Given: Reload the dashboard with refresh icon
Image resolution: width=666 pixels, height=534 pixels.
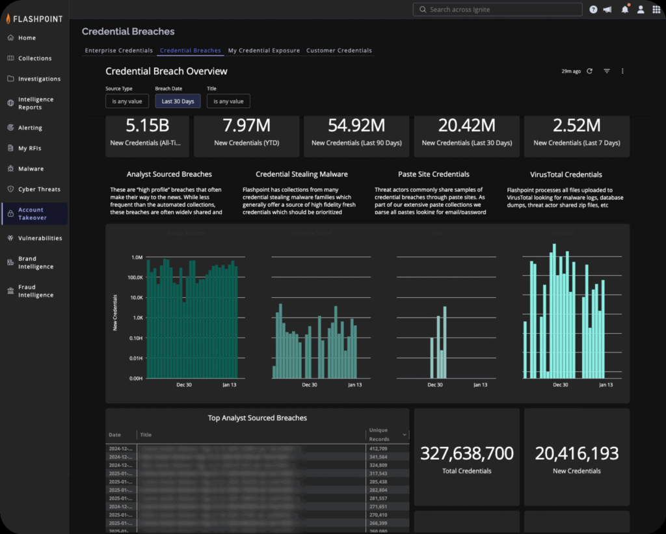Looking at the screenshot, I should (x=589, y=71).
